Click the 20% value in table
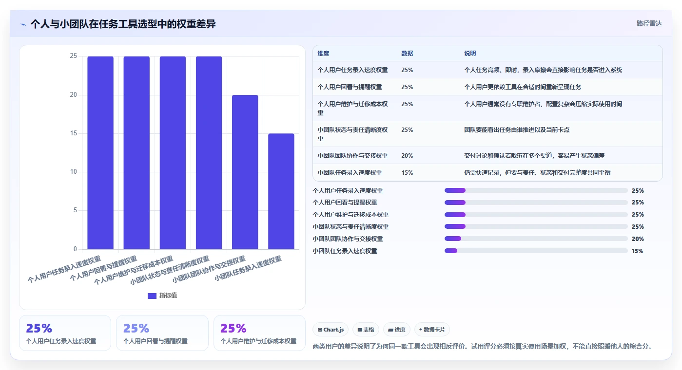 click(407, 156)
